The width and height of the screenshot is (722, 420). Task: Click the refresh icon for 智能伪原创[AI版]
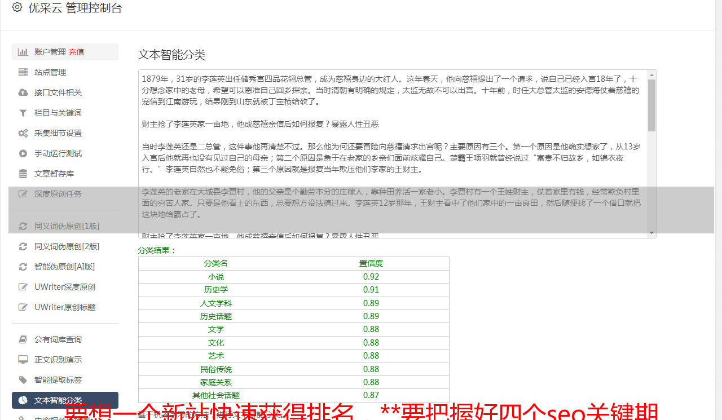click(x=23, y=267)
